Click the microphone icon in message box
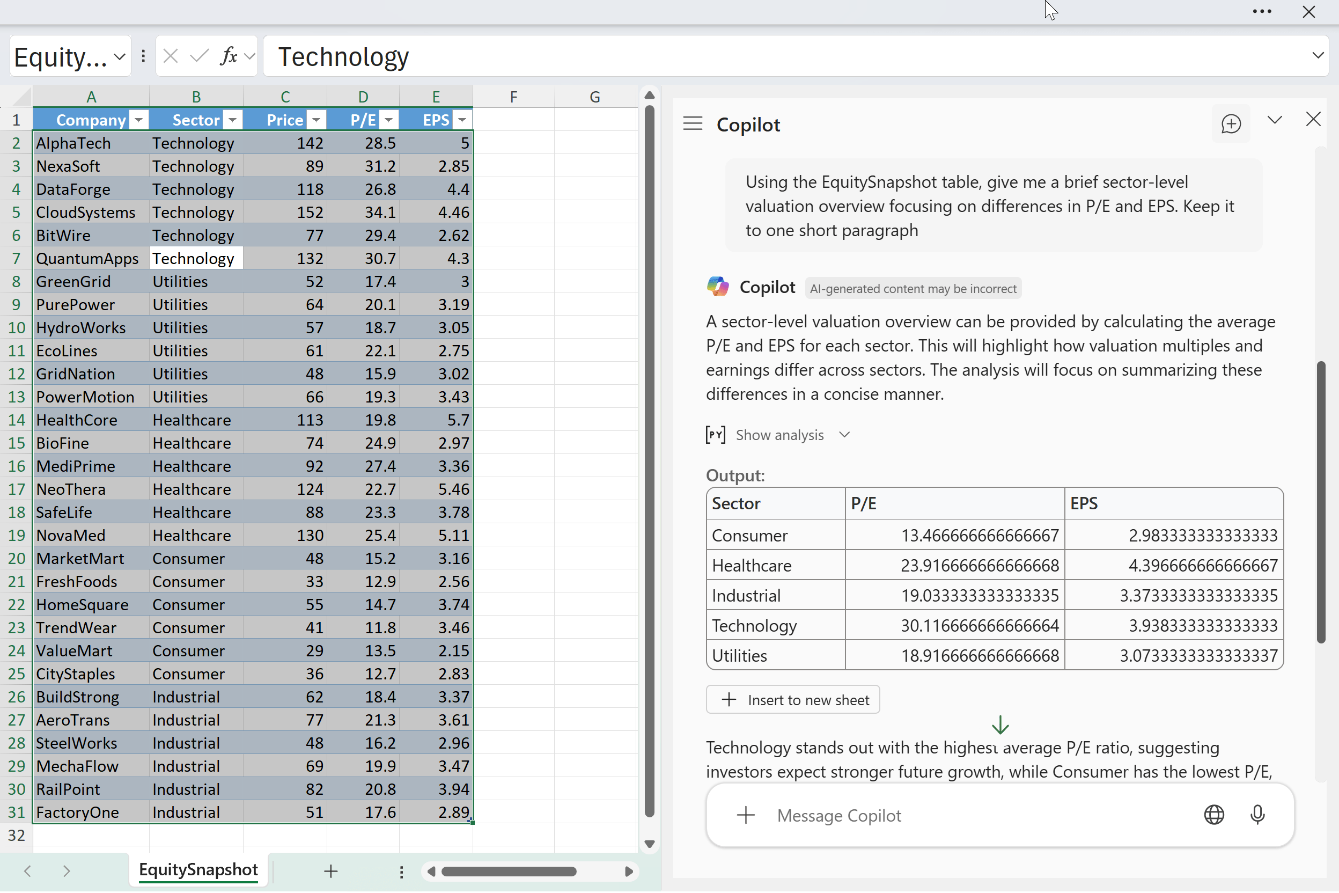The image size is (1339, 893). coord(1257,815)
